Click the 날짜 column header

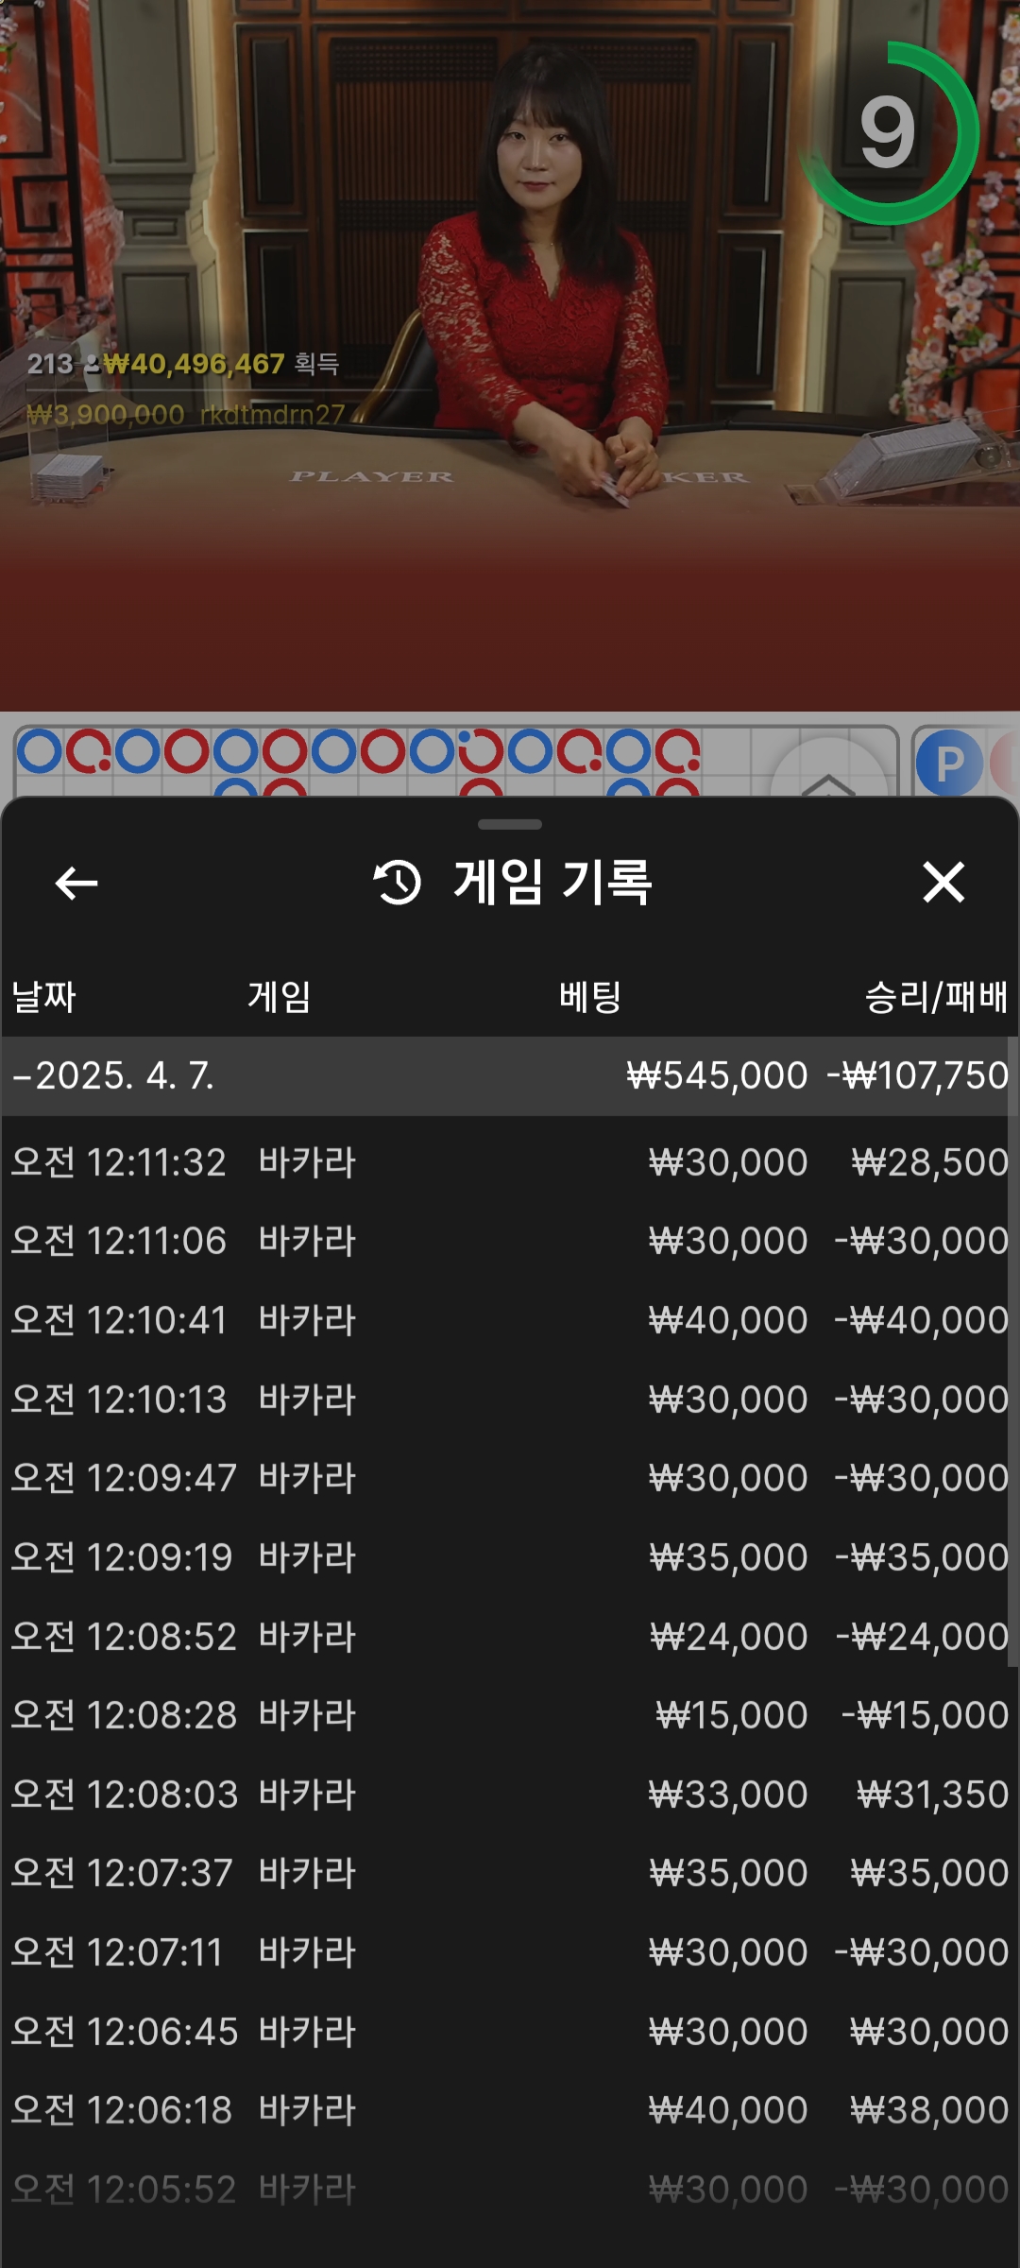click(43, 997)
